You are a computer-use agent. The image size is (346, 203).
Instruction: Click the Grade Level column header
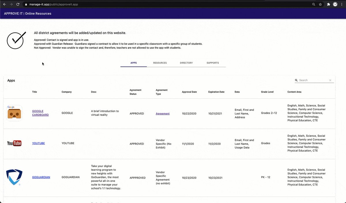tap(267, 92)
